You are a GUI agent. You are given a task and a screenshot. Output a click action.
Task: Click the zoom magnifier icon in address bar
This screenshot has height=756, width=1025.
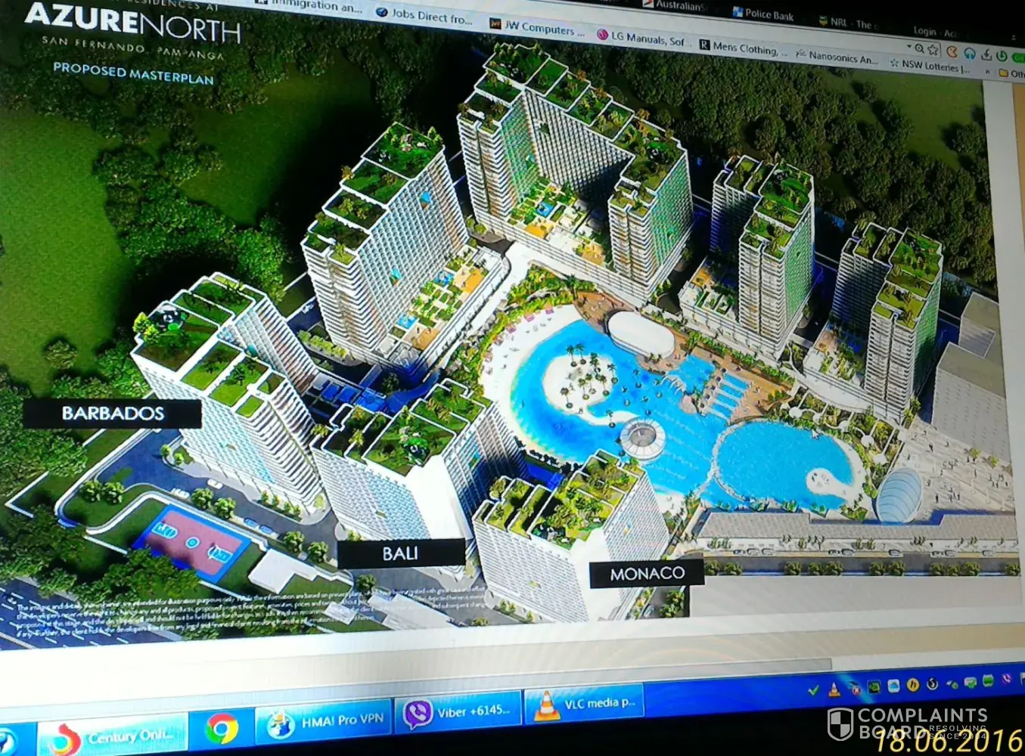pos(919,48)
